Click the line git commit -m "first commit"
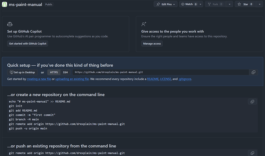This screenshot has height=156, width=265. tap(32, 115)
